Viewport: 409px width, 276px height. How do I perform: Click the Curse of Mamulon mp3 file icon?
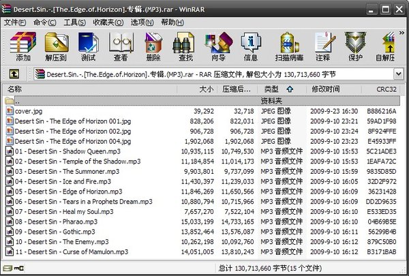tap(10, 251)
